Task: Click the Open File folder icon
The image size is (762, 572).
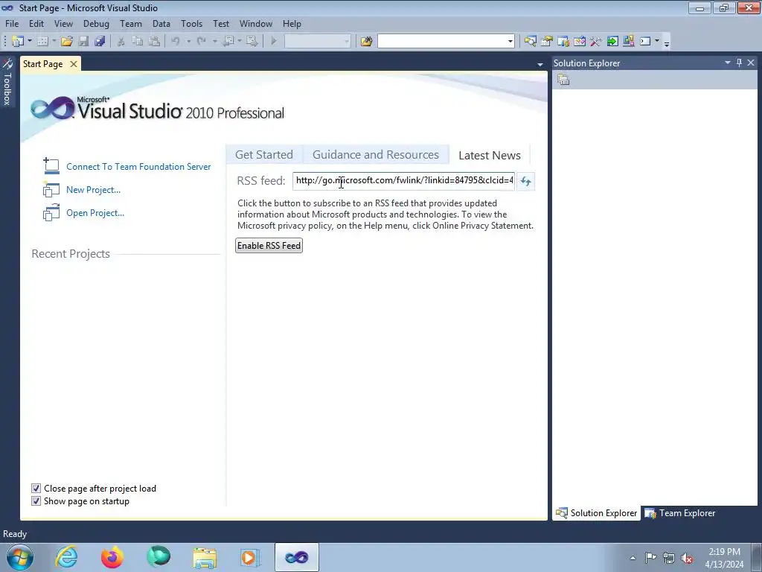Action: pyautogui.click(x=67, y=42)
